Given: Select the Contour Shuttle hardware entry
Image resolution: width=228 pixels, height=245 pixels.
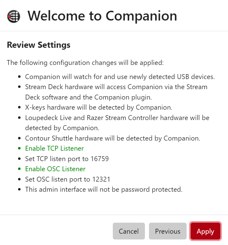Looking at the screenshot, I should click(x=112, y=138).
